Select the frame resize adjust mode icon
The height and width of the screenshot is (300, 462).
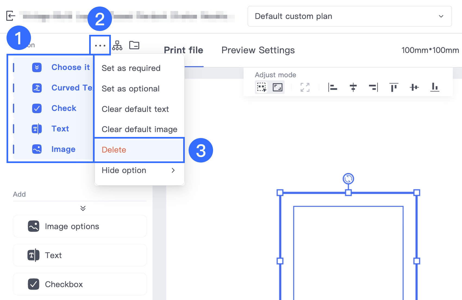(277, 87)
